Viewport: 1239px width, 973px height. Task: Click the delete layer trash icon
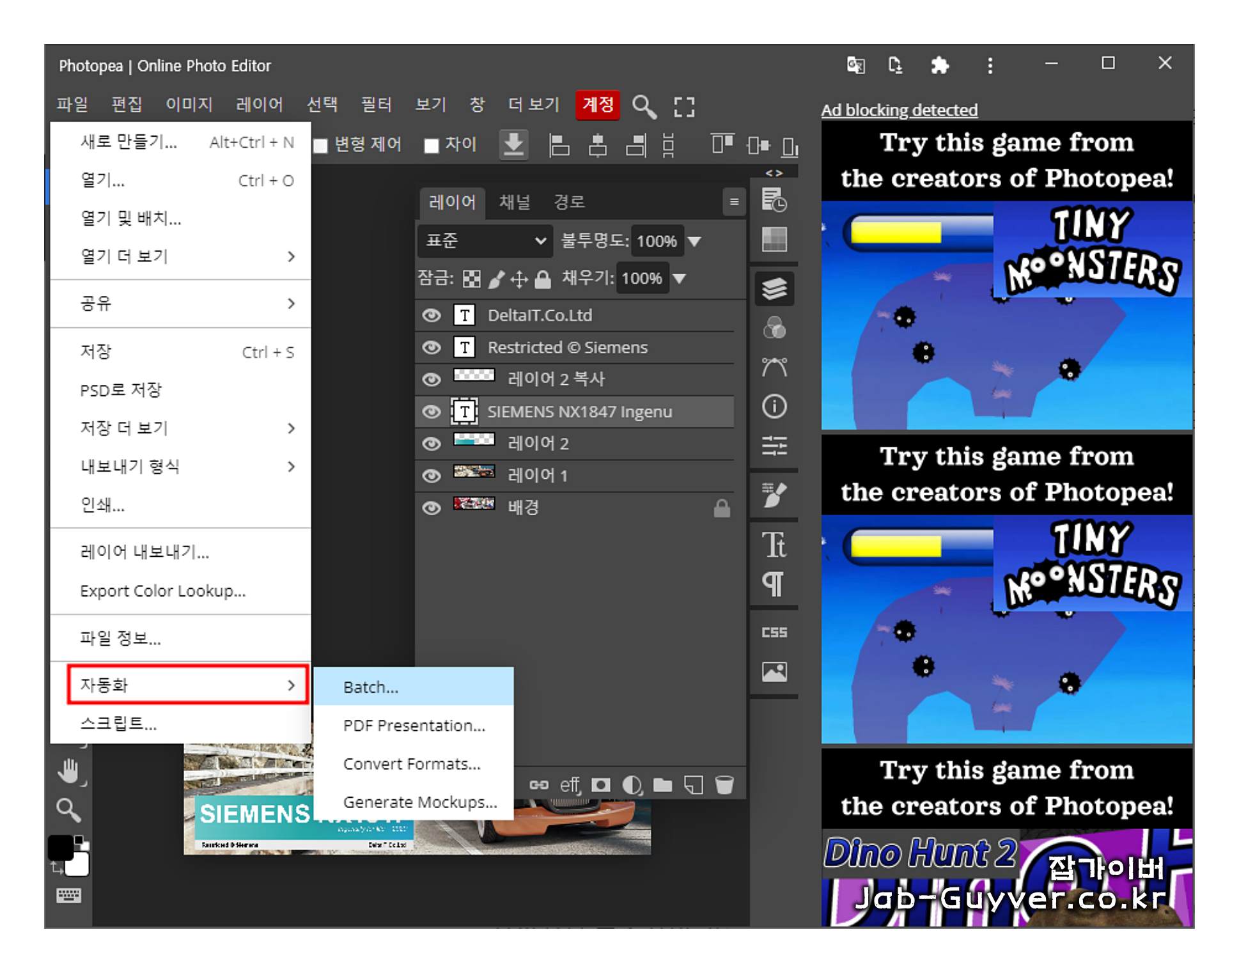[x=724, y=784]
